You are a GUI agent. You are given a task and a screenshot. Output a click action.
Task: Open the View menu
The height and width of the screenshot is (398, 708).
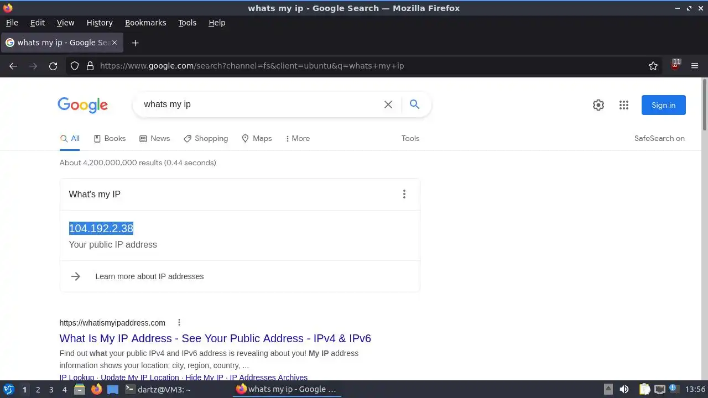65,23
